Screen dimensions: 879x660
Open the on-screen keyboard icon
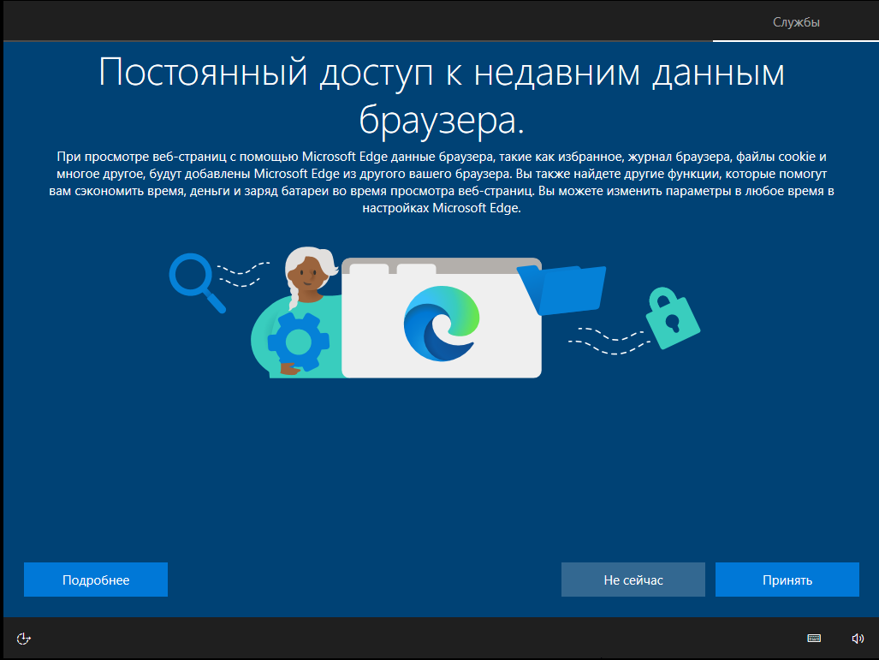click(x=814, y=638)
